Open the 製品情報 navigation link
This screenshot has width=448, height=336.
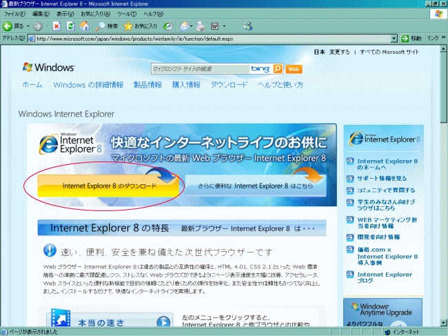147,85
